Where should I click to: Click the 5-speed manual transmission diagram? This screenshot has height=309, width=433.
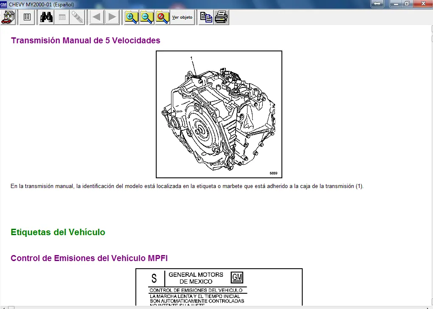pos(219,114)
